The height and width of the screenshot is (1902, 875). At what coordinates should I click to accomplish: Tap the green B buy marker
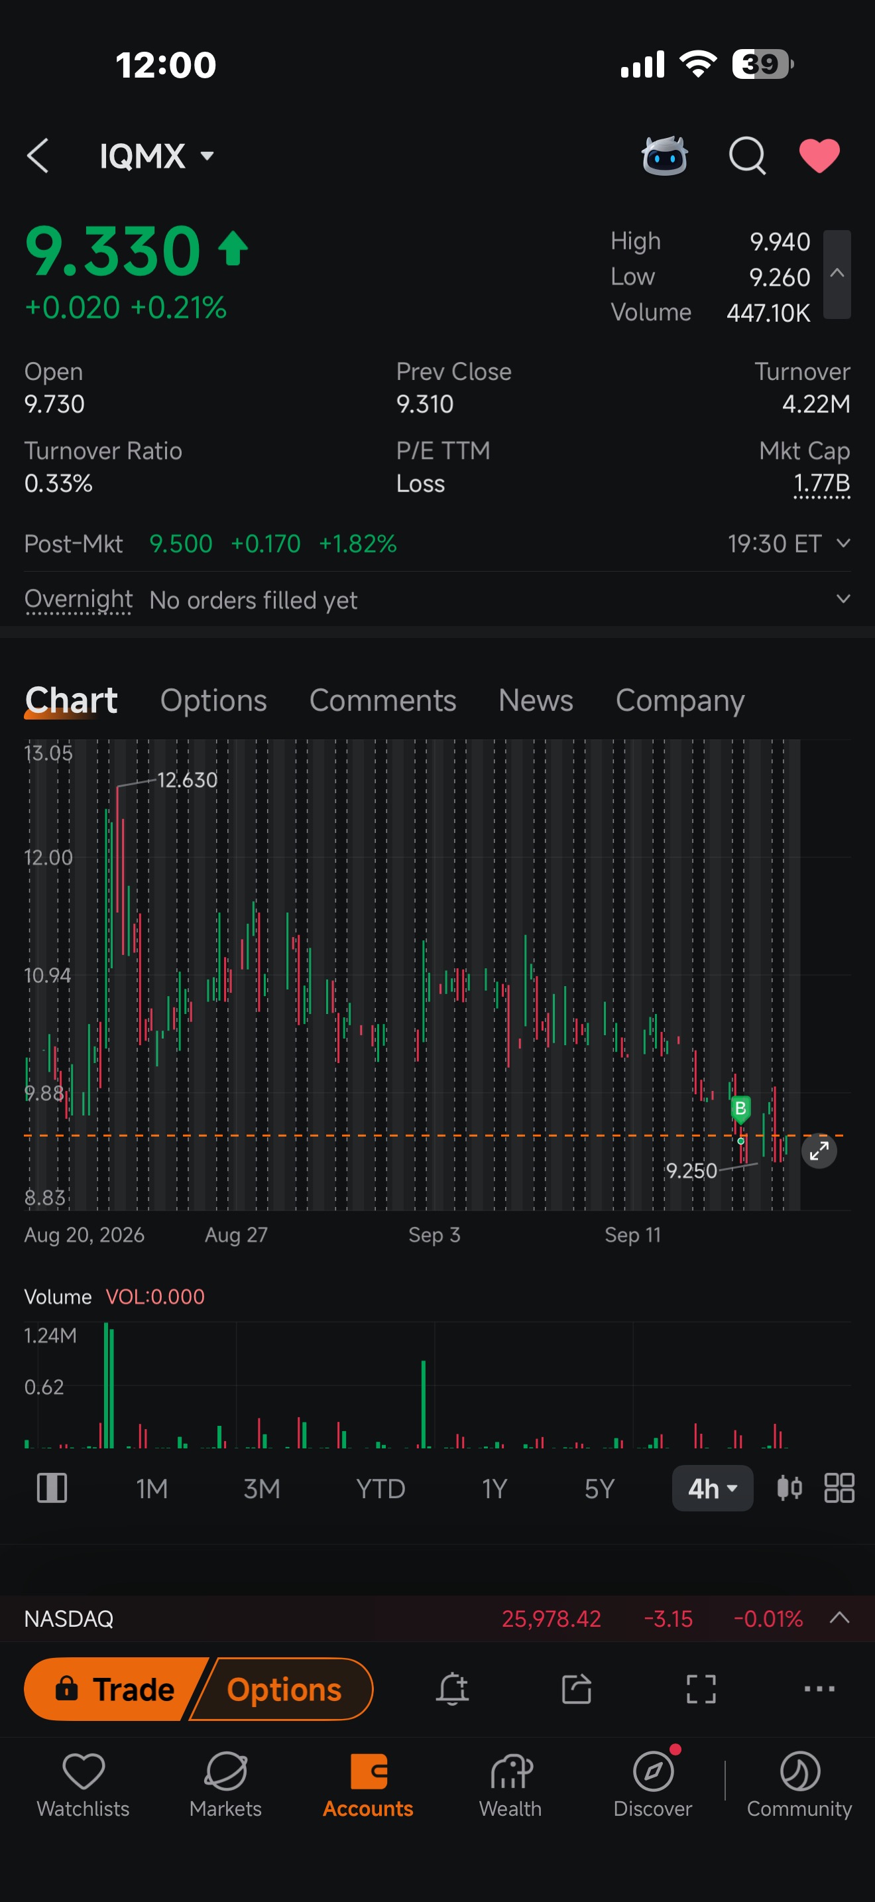pos(740,1108)
